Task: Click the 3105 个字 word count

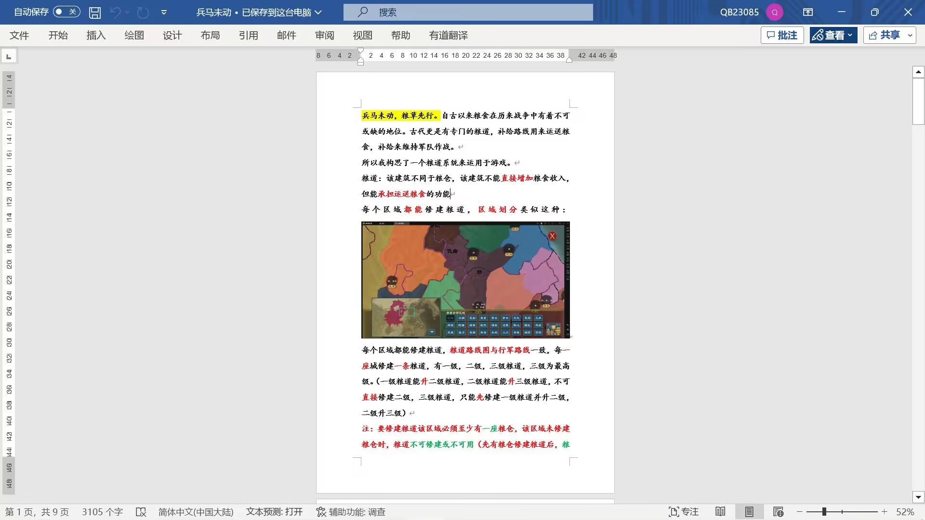Action: pyautogui.click(x=102, y=512)
